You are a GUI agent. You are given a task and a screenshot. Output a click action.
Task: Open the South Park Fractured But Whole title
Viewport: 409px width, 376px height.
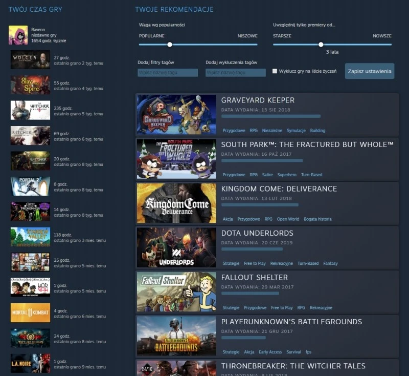pyautogui.click(x=307, y=144)
